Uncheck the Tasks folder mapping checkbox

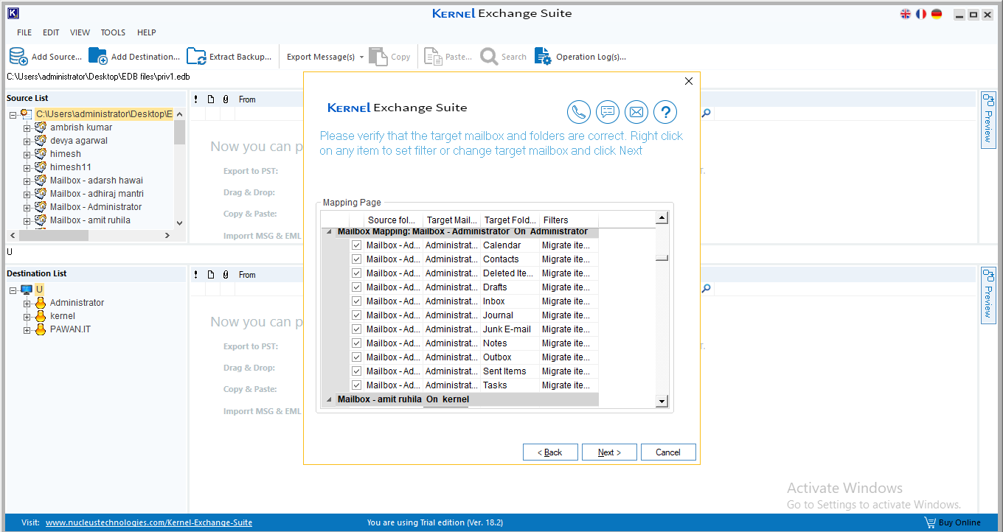(357, 385)
